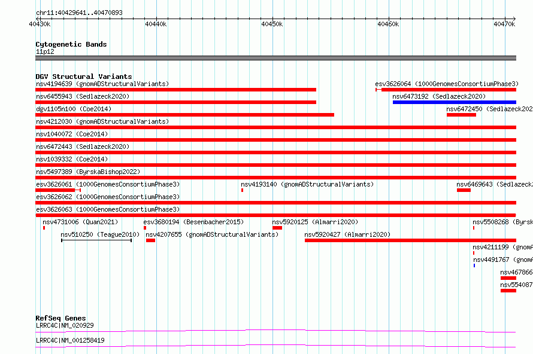Open variant esv3626063 (1000GenomesConsortiumPhase3)
Viewport: 533px width, 354px height.
[108, 209]
